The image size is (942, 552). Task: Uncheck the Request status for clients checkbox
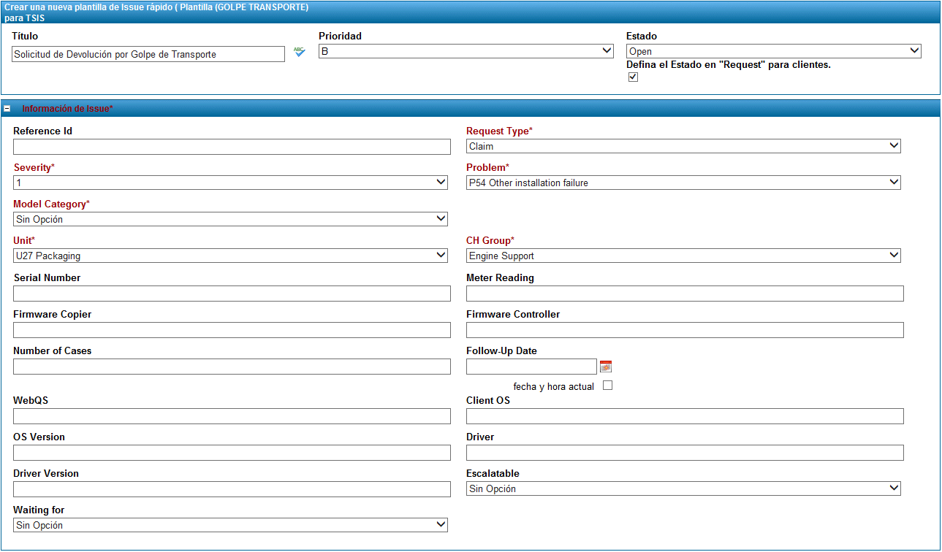[x=633, y=77]
